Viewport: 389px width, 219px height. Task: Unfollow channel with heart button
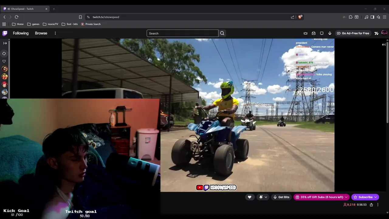coord(250,197)
